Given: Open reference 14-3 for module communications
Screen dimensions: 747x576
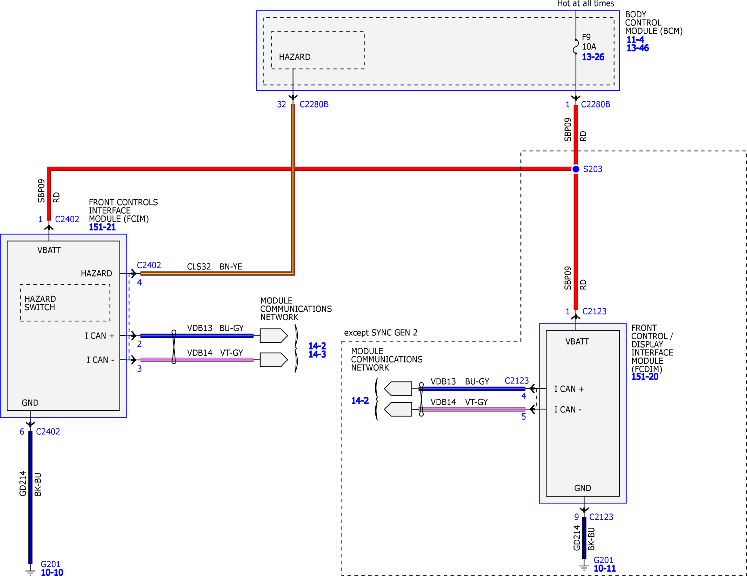Looking at the screenshot, I should [x=317, y=355].
